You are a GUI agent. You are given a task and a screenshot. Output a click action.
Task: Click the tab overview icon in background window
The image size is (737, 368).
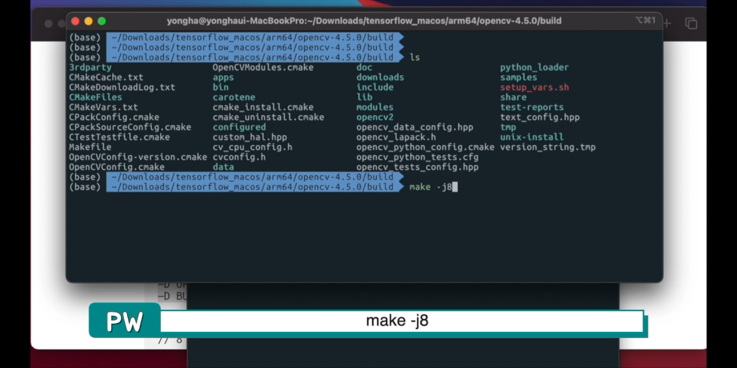tap(691, 24)
